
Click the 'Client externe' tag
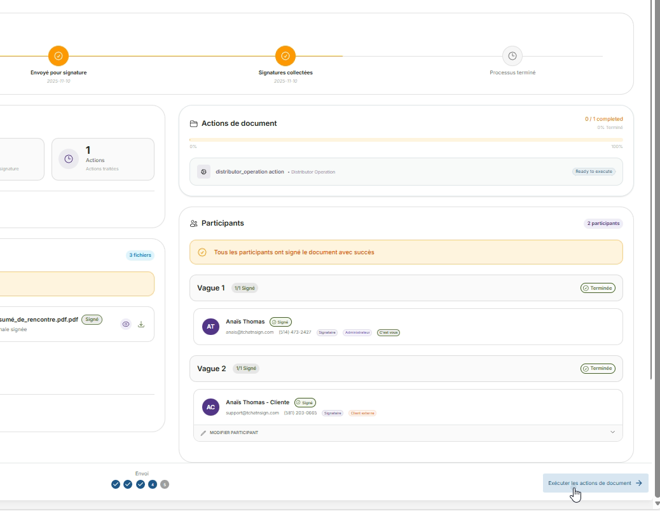[362, 413]
